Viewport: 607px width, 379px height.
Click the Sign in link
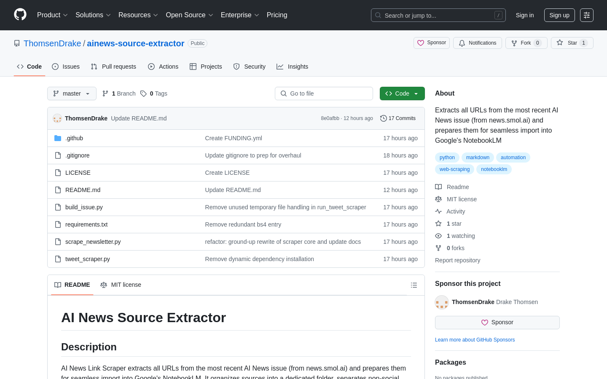(525, 15)
